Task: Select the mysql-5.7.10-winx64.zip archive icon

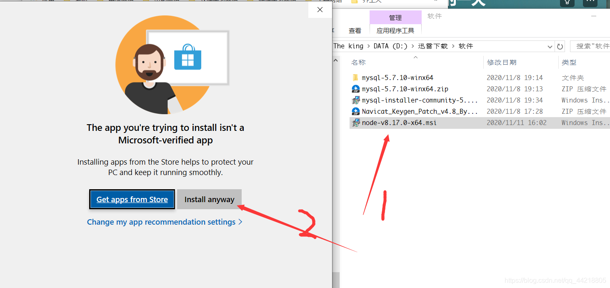Action: [356, 89]
